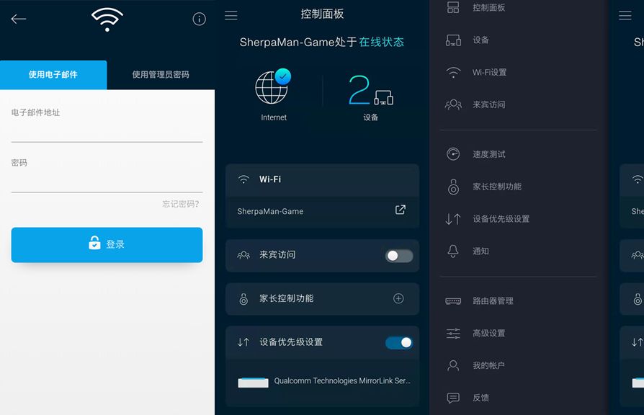Switch to 使用电子邮件 tab
644x415 pixels.
click(53, 75)
